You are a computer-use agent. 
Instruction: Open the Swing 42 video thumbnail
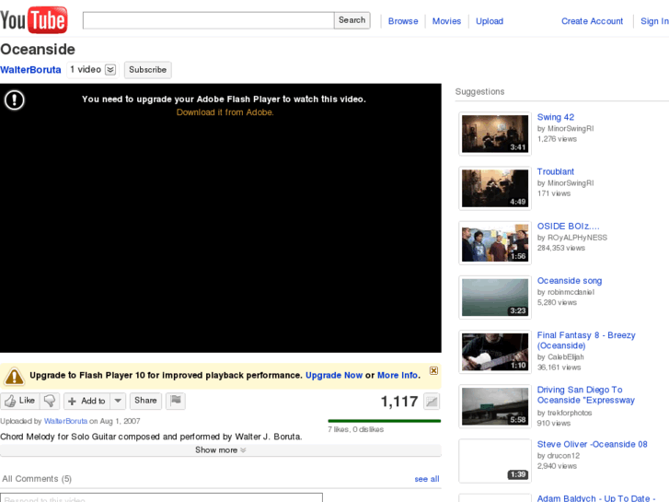pos(494,134)
